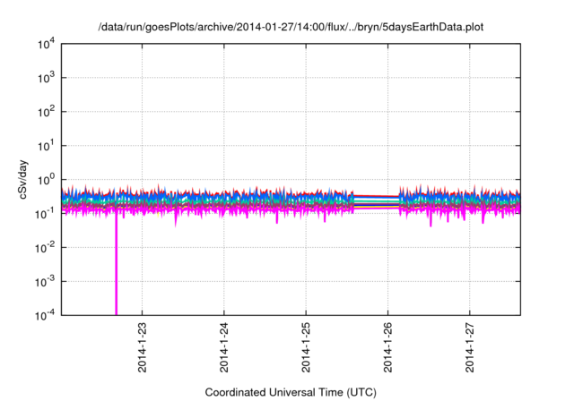Select the 10^3 y-axis label
The image size is (574, 401).
[x=46, y=78]
